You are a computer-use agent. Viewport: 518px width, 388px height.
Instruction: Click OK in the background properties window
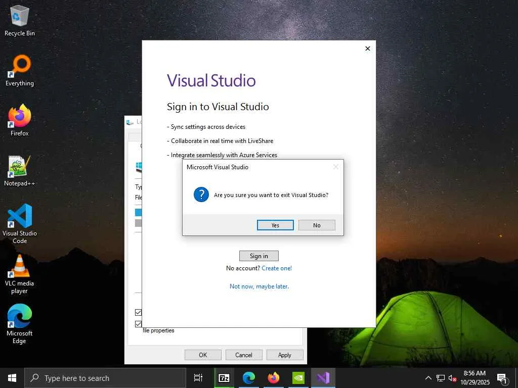coord(203,355)
